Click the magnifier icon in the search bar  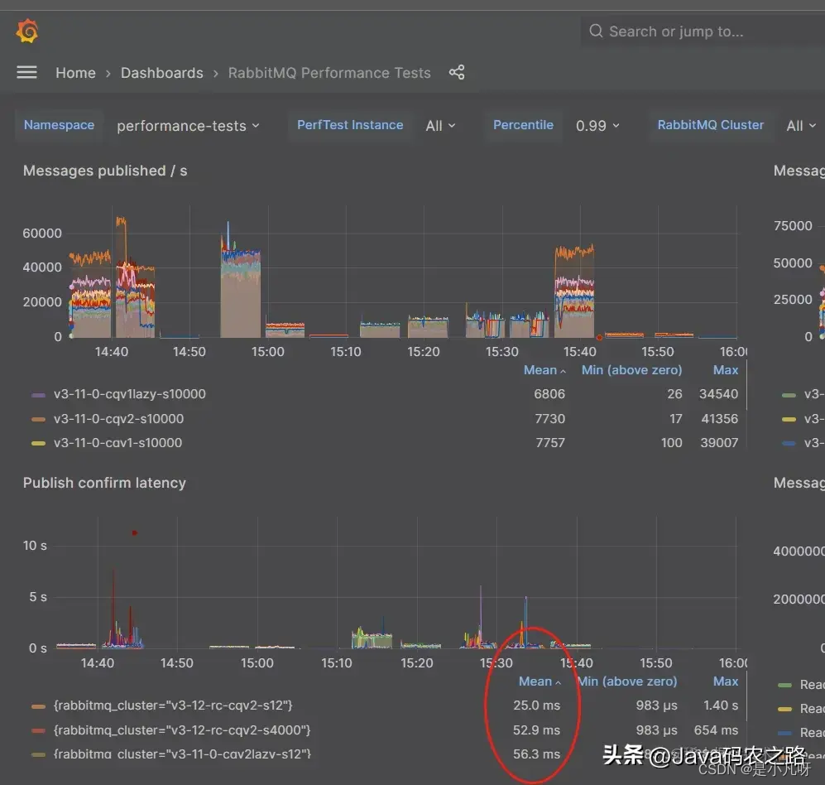tap(596, 31)
